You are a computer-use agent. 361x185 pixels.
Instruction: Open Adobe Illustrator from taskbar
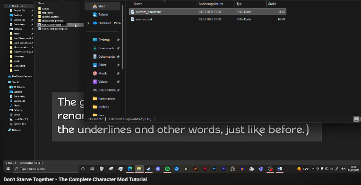pyautogui.click(x=196, y=169)
